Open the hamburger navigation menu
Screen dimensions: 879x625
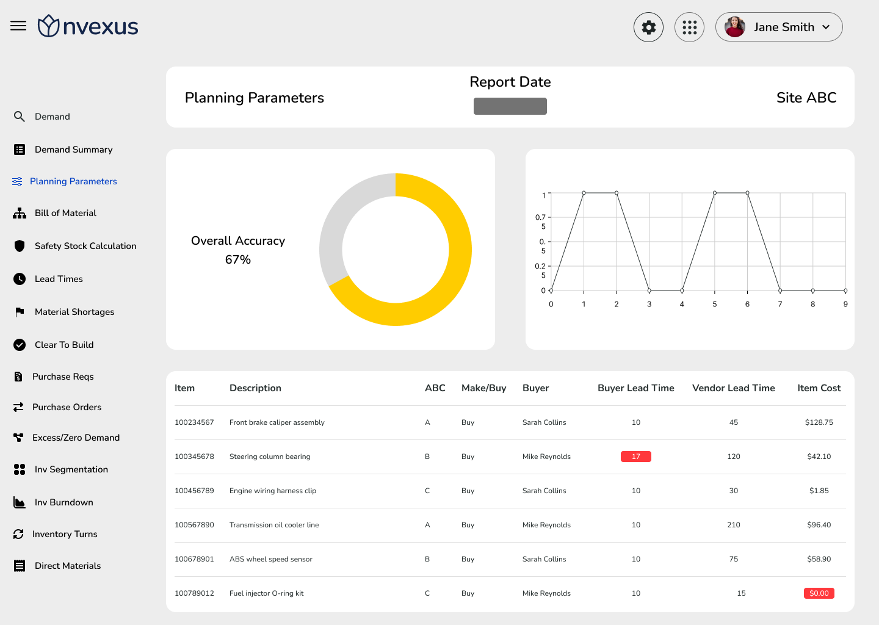click(x=18, y=26)
